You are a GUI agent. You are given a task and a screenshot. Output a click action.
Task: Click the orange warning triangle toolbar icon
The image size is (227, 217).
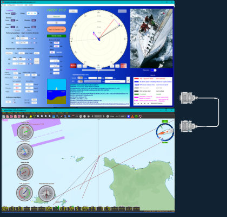tap(132, 116)
